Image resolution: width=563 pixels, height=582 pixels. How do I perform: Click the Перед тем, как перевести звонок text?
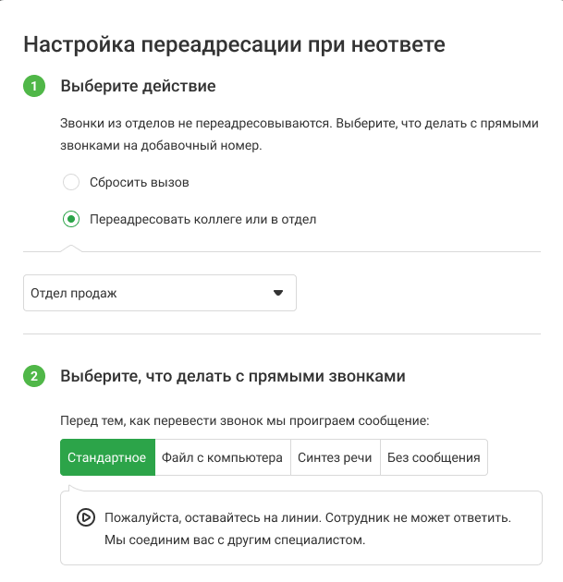point(245,420)
